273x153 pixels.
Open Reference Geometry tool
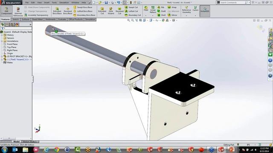coord(186,10)
